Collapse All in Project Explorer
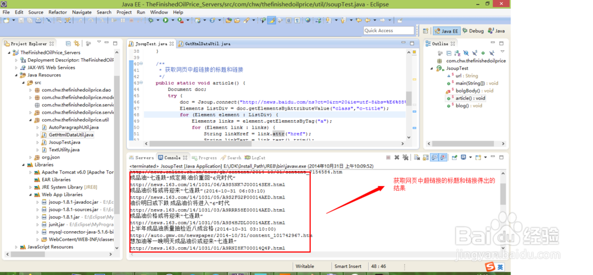 (68, 43)
